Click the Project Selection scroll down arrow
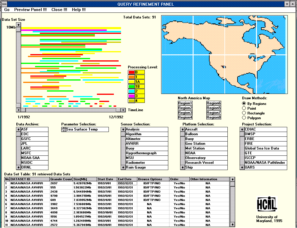297x228 pixels. [x=242, y=167]
